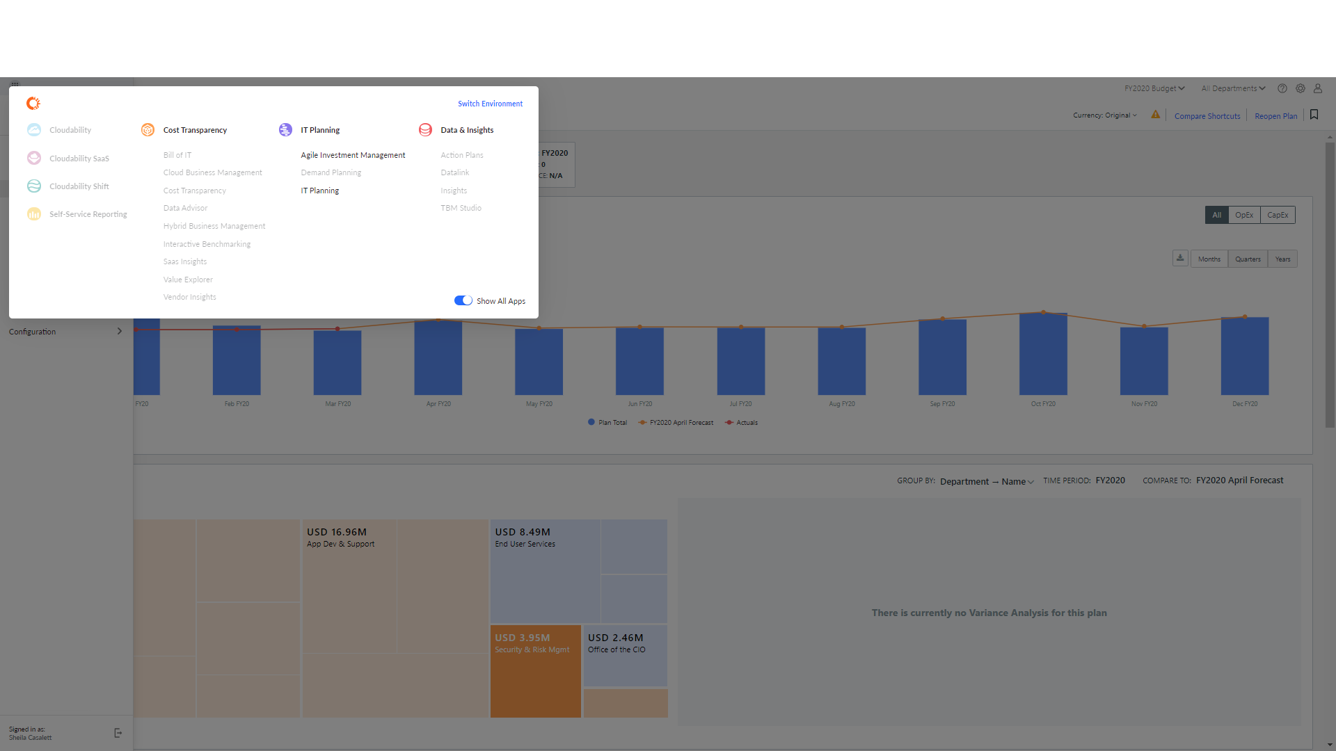Select IT Planning under IT Planning
Screen dimensions: 1336x751
pos(319,191)
